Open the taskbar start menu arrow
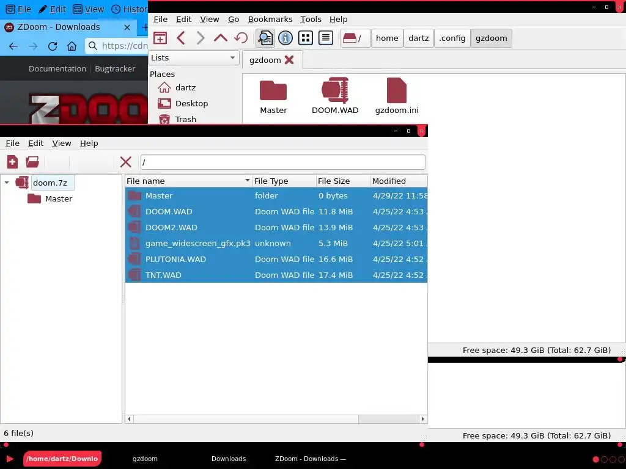Screen dimensions: 626x469 pos(10,459)
